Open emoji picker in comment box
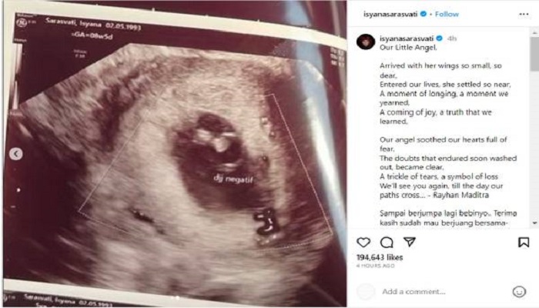The width and height of the screenshot is (539, 308). pos(519,292)
